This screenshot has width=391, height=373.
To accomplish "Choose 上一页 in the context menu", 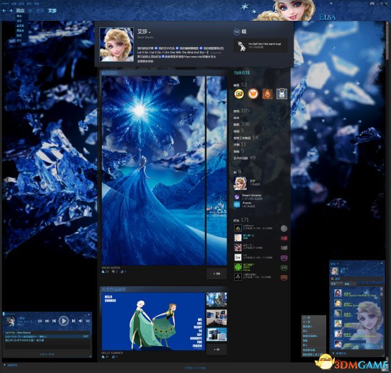I will [307, 317].
